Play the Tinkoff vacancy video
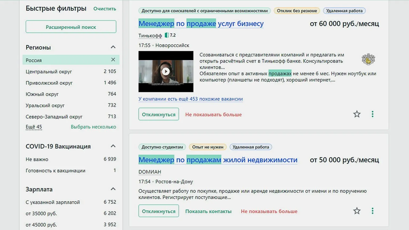This screenshot has height=230, width=409. (x=166, y=71)
